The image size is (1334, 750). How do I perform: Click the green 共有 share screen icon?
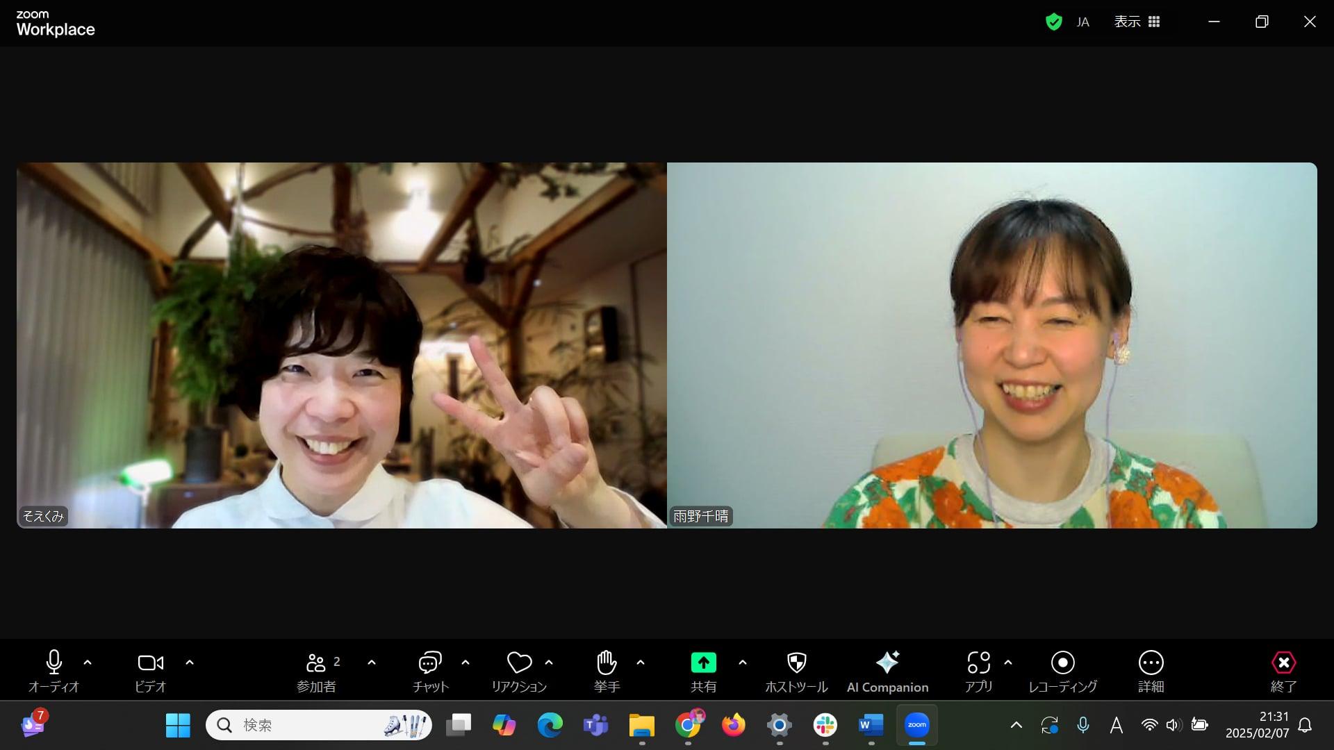[x=703, y=663]
